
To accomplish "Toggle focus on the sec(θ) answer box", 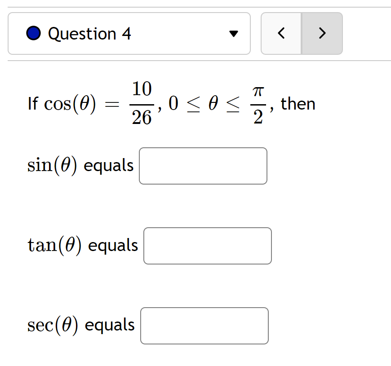I will click(204, 326).
